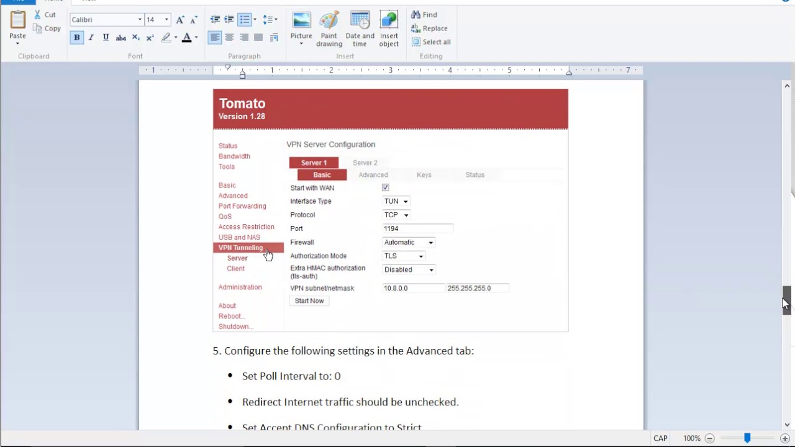The image size is (795, 447).
Task: Click the Firewall Automatic dropdown
Action: (x=409, y=242)
